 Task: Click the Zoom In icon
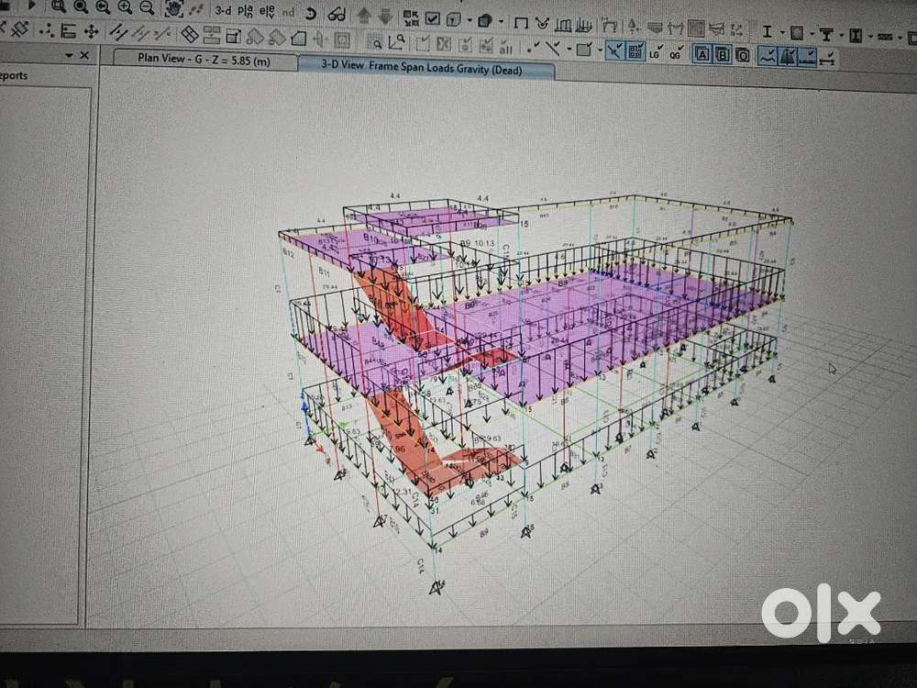[125, 8]
